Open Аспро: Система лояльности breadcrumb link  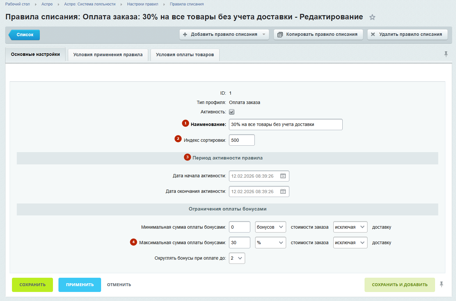90,4
